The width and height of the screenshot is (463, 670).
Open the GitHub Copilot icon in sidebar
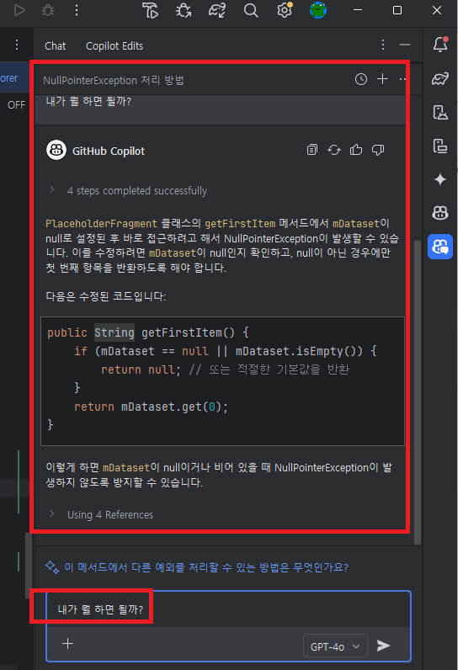pos(440,212)
